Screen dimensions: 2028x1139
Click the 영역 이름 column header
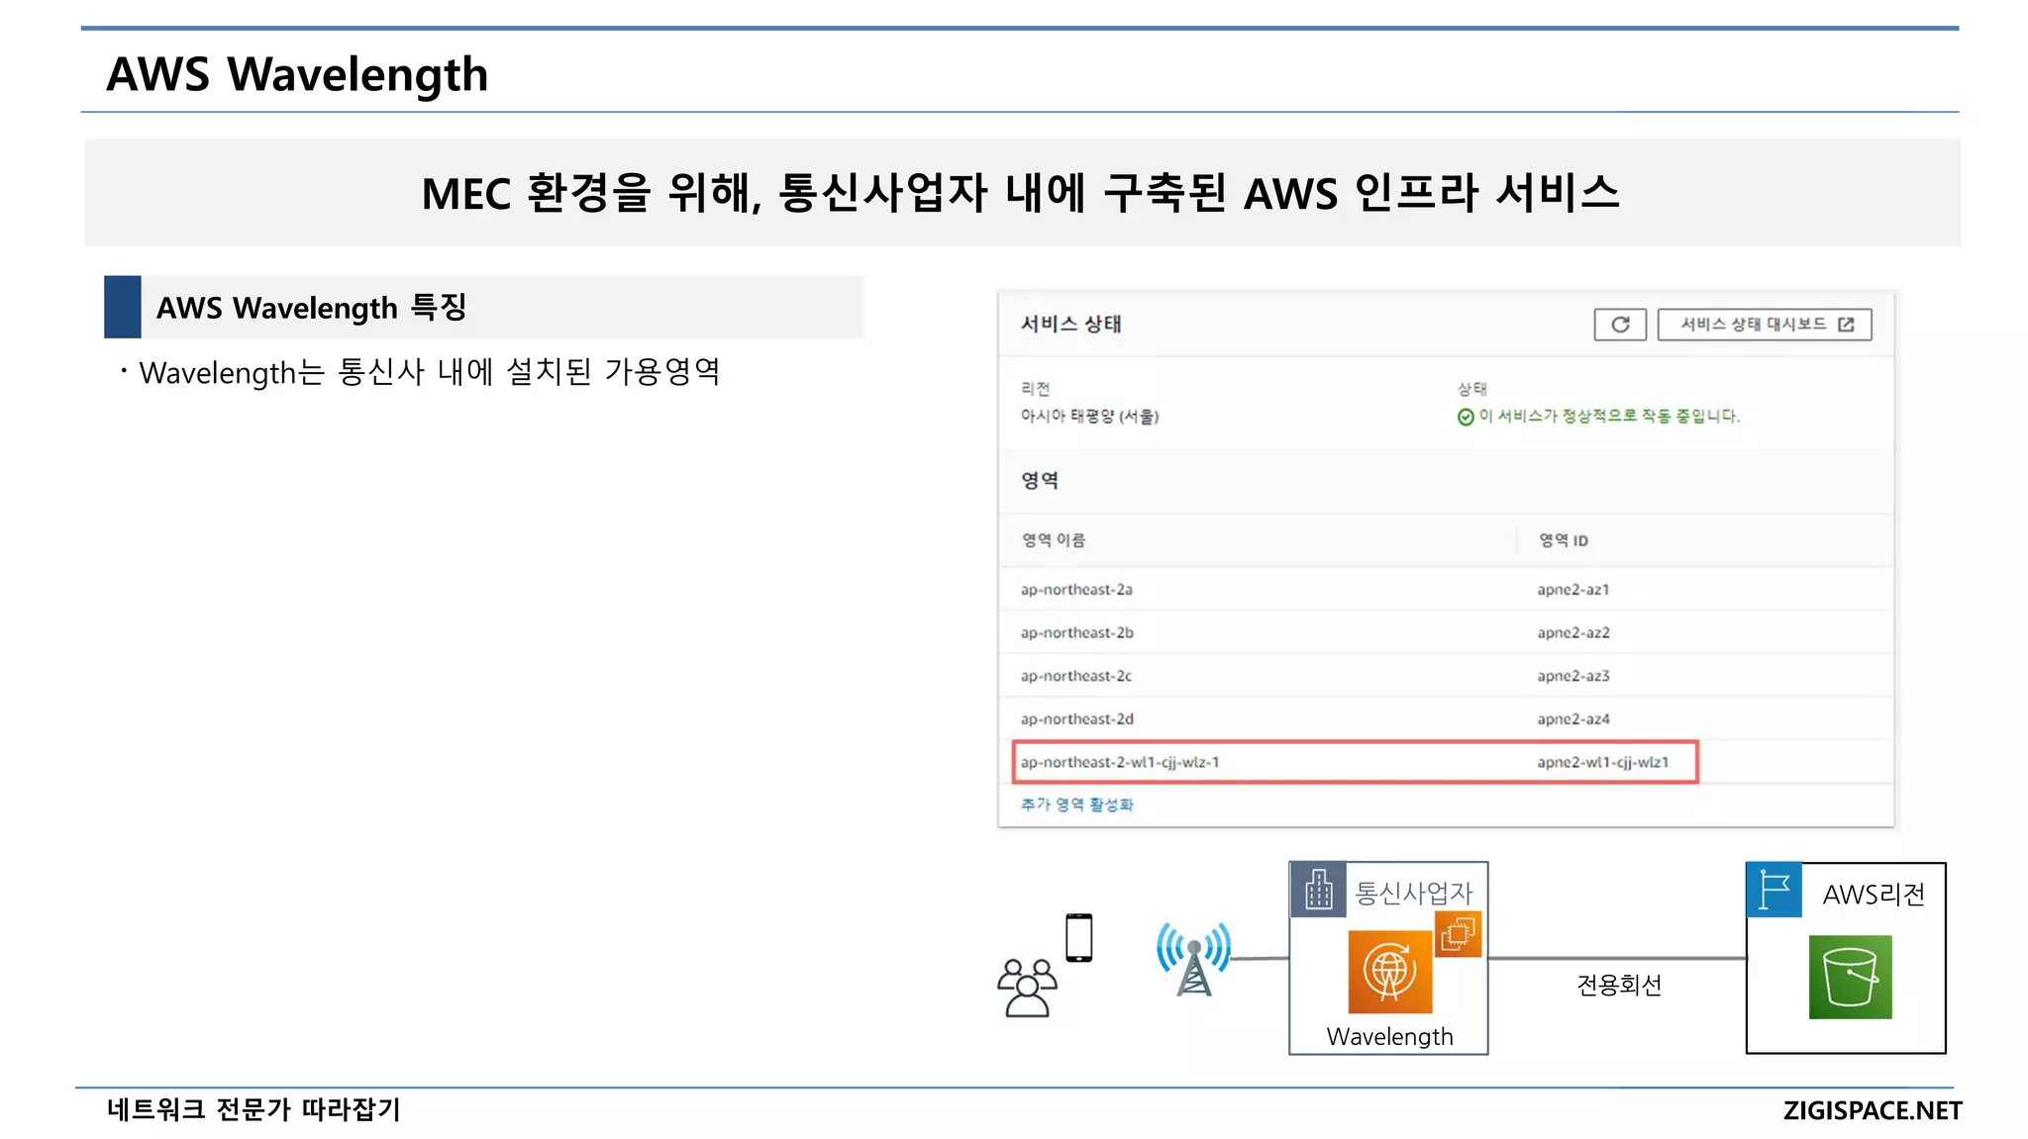pos(1054,540)
